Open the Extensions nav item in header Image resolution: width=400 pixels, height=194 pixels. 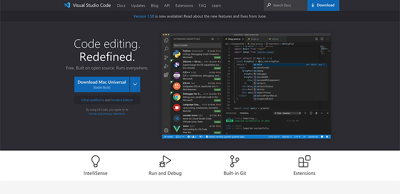tap(184, 6)
